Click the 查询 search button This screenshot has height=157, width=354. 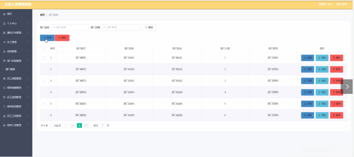click(149, 27)
